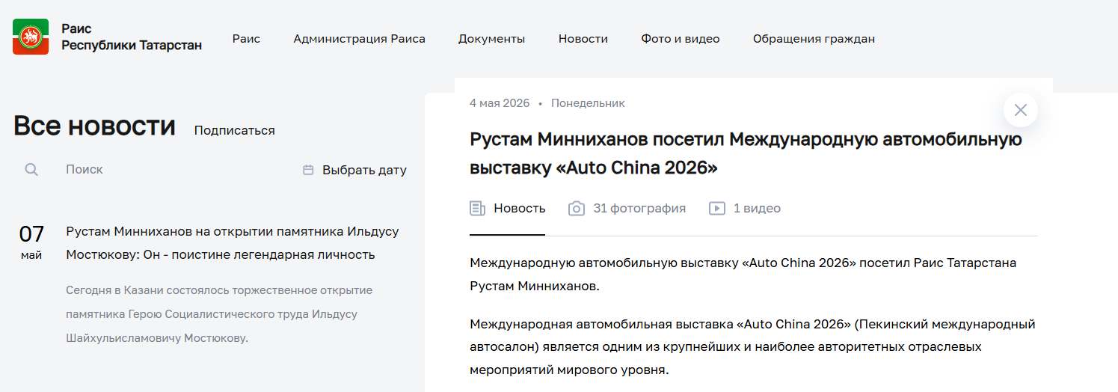
Task: Close the article with the X button
Action: [x=1021, y=110]
